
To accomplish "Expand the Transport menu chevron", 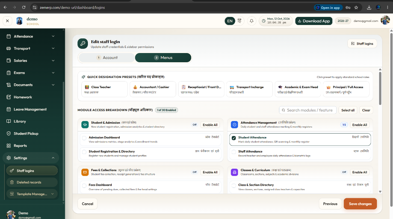I will coord(53,48).
